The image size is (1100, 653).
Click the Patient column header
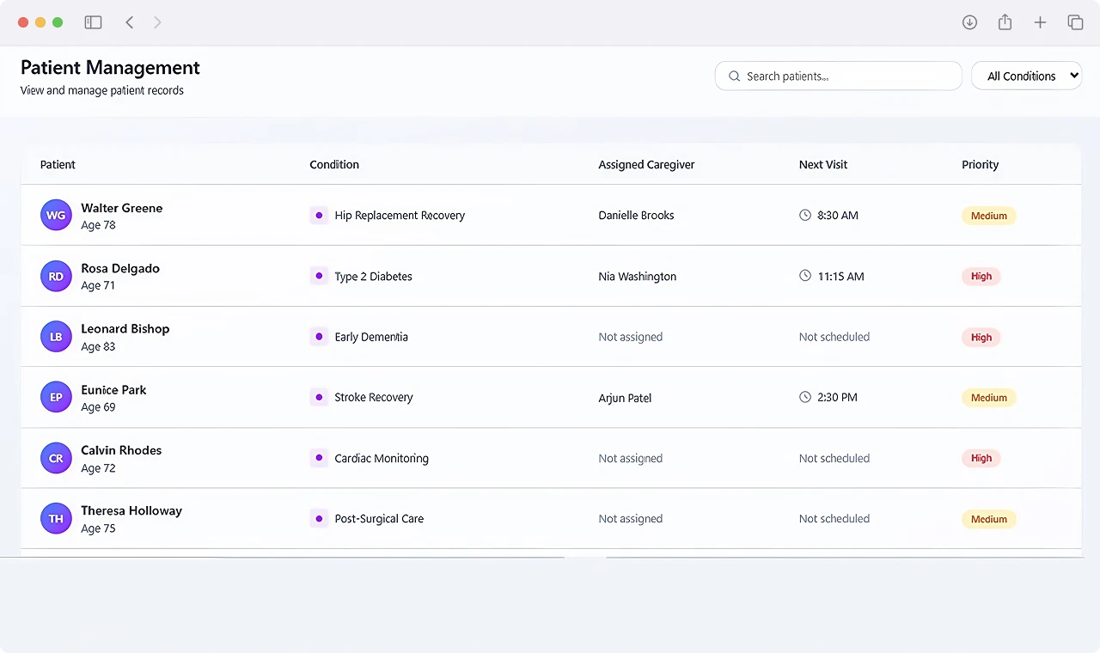[58, 164]
